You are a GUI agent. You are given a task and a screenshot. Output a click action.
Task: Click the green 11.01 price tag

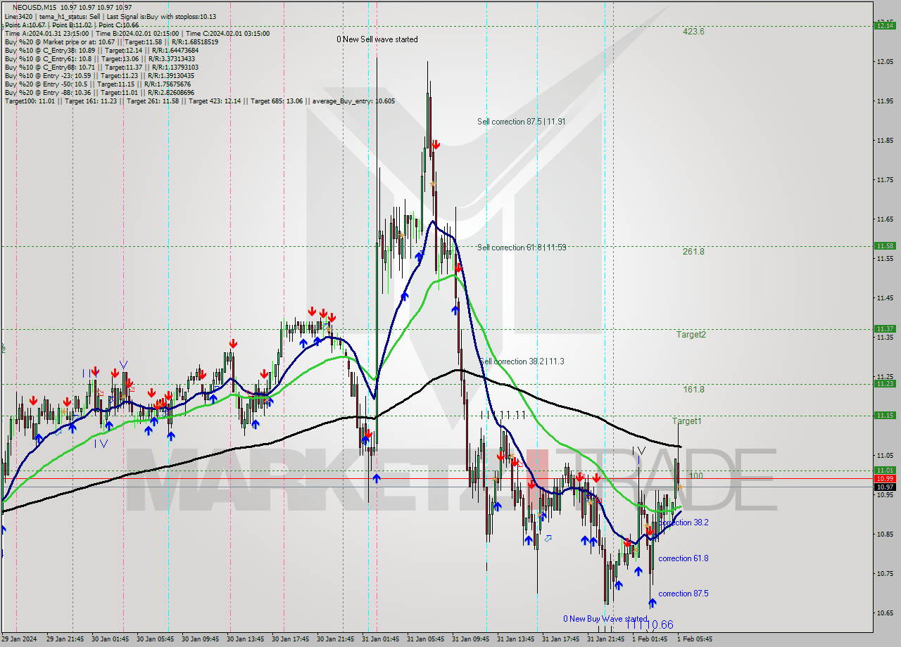point(885,470)
